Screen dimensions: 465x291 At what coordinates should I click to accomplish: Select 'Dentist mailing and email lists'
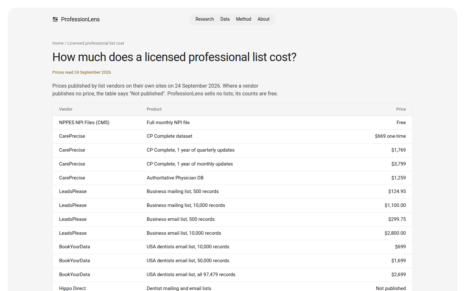click(179, 288)
